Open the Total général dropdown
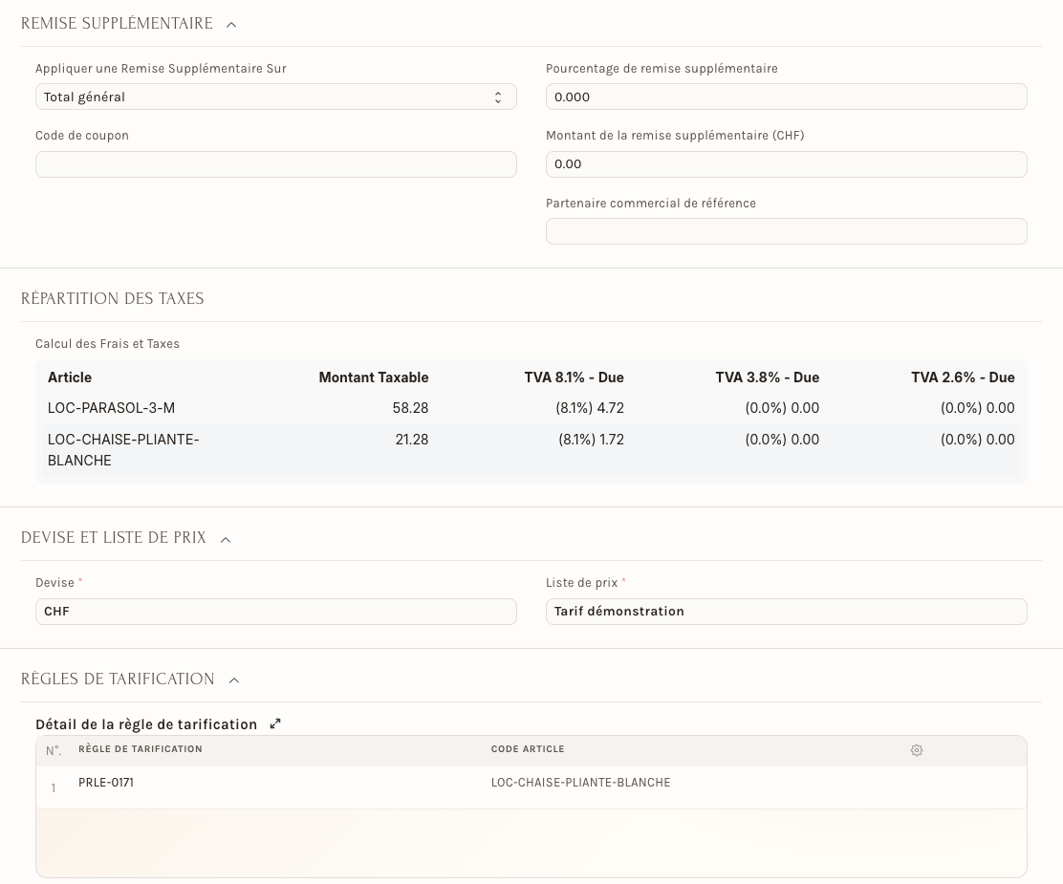 click(x=276, y=97)
